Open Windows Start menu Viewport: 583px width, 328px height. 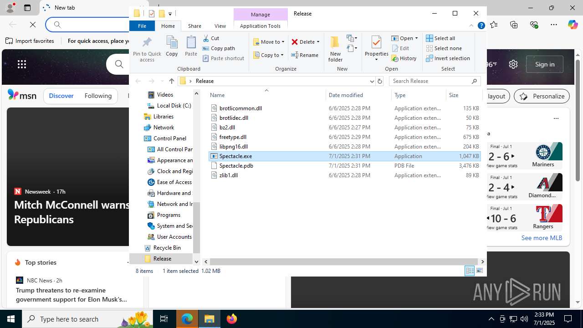point(11,319)
